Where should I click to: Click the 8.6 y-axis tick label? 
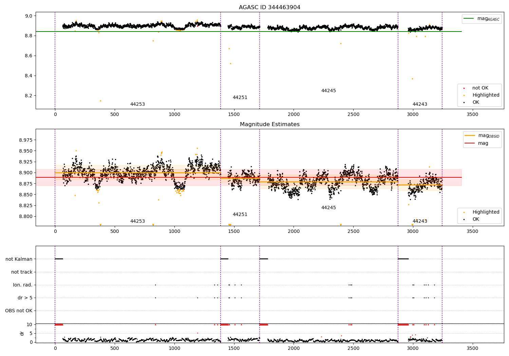click(29, 56)
